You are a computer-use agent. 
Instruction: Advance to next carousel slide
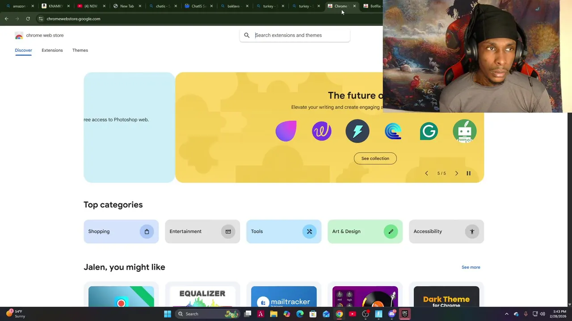coord(456,173)
